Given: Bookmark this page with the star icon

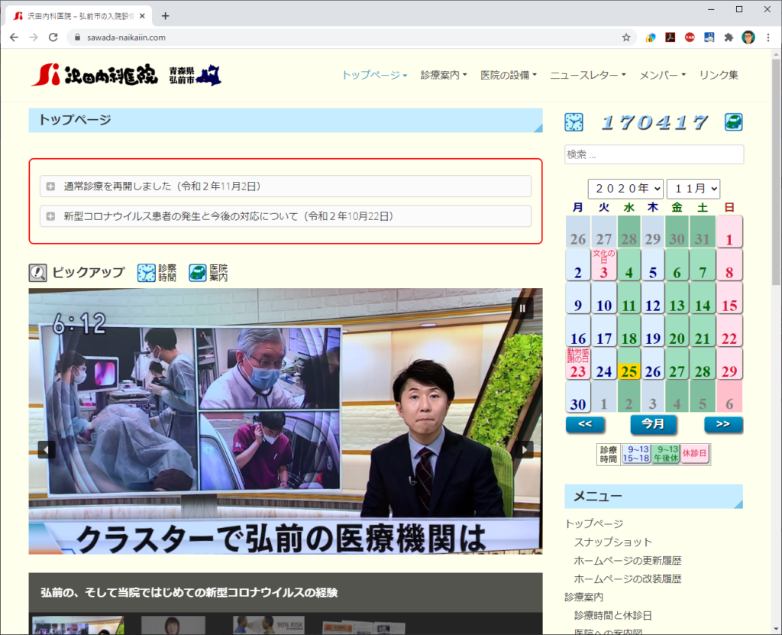Looking at the screenshot, I should click(626, 37).
